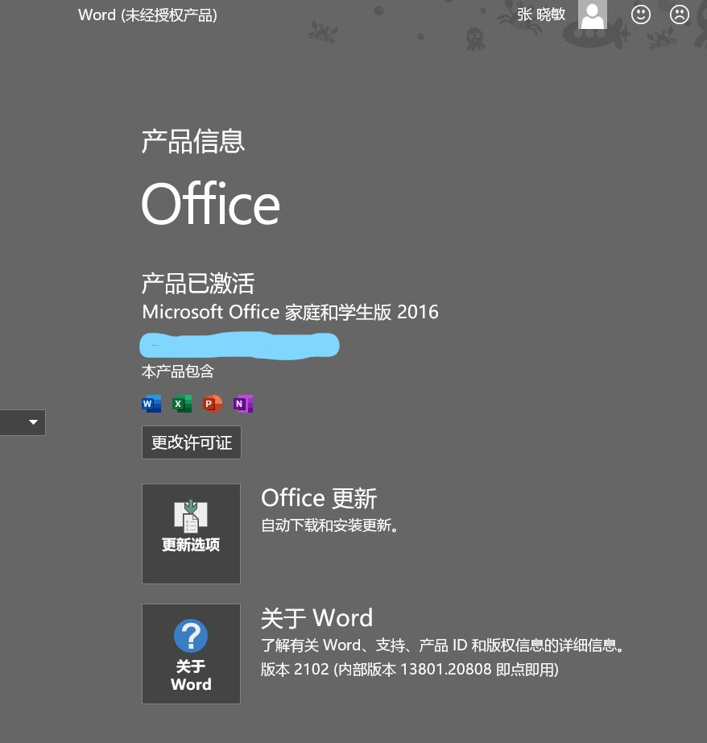Open the 关于 Word about button

[x=192, y=654]
